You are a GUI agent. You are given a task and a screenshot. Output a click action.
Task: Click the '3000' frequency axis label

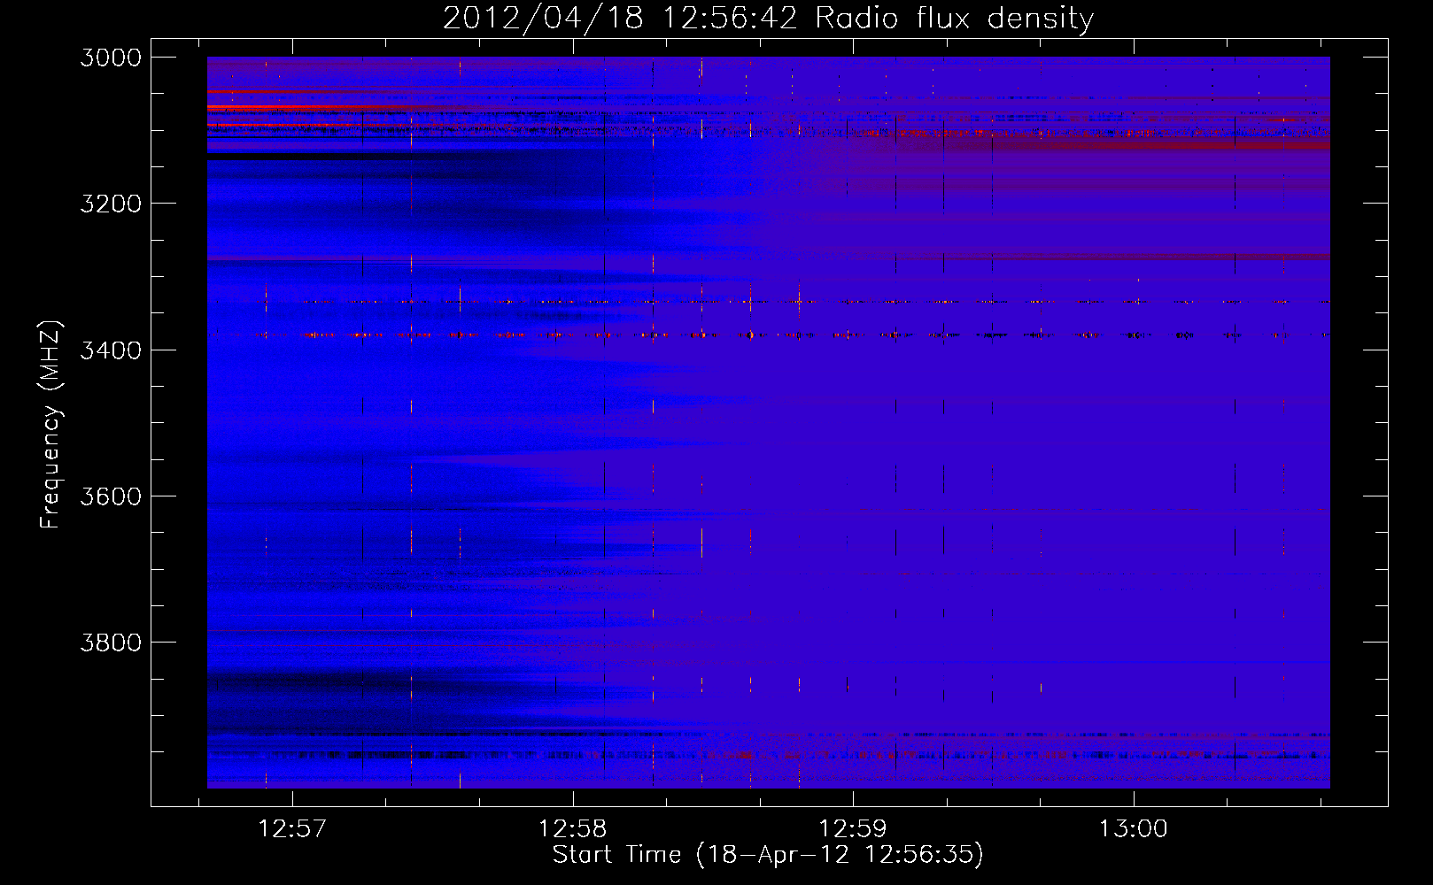(x=111, y=58)
